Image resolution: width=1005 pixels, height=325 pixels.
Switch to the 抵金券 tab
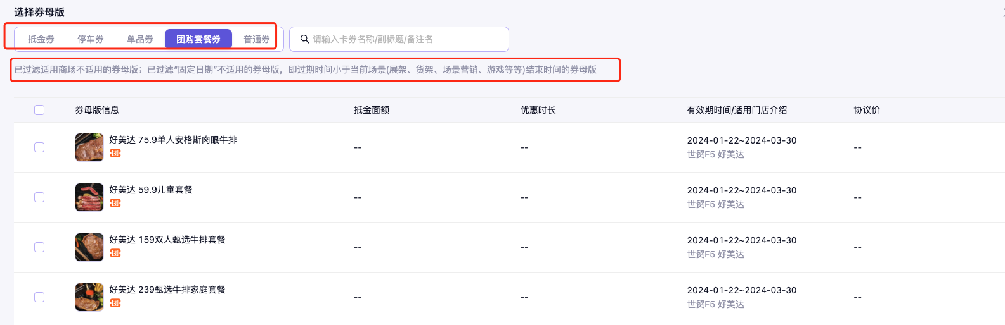(41, 39)
